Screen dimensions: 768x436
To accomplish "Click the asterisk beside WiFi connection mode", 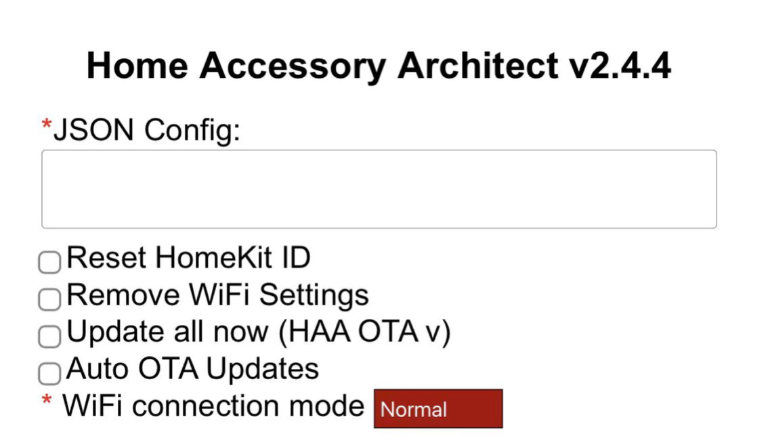I will pyautogui.click(x=43, y=401).
